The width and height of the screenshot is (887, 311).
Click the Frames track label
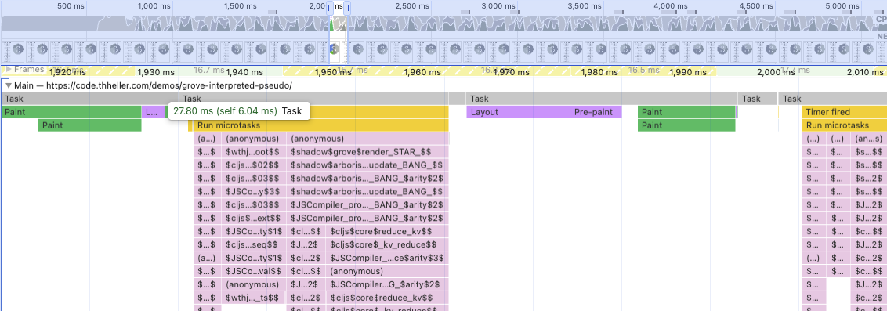point(29,70)
